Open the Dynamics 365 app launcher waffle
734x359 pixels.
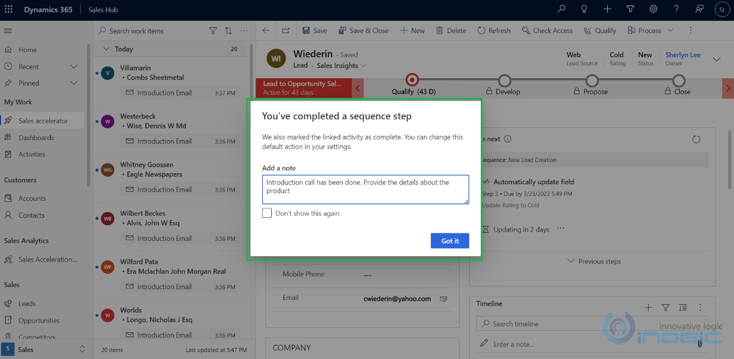pos(9,10)
